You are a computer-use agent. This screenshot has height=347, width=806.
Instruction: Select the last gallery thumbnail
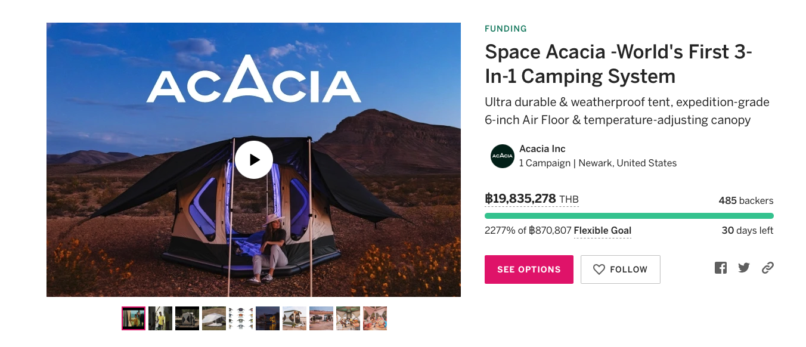(375, 318)
